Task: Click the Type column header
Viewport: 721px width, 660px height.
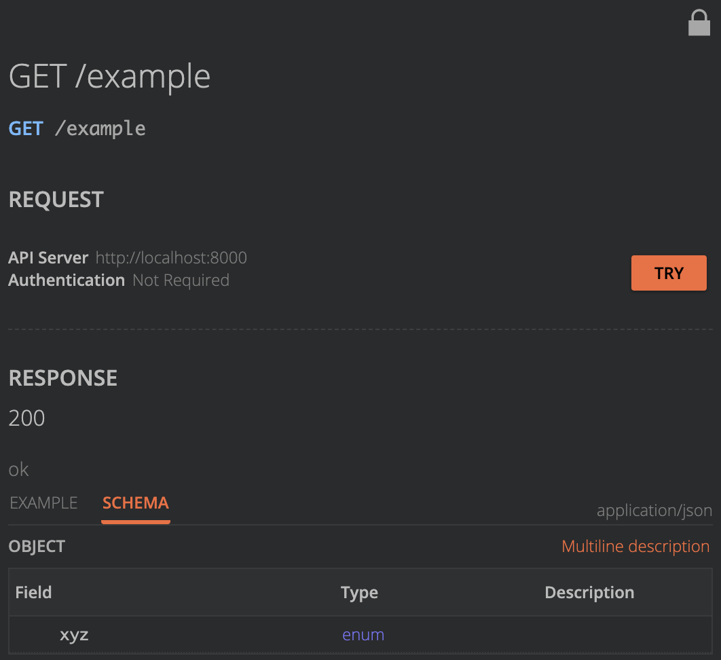Action: (x=359, y=592)
